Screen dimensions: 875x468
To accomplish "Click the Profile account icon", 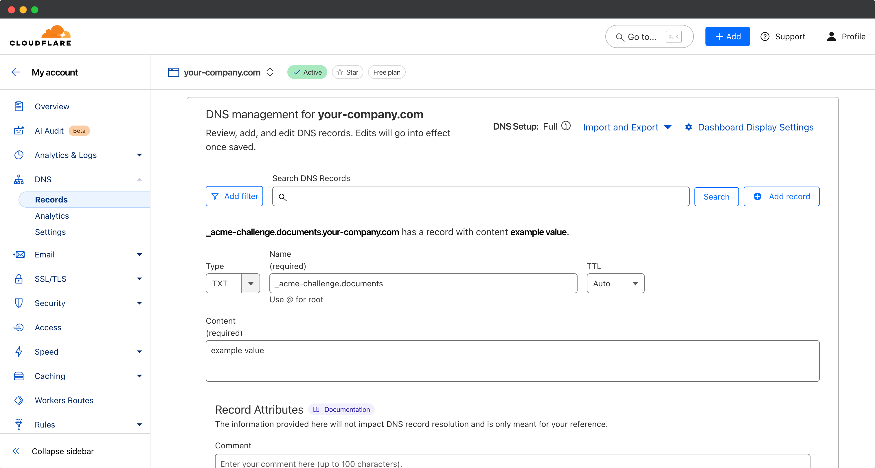I will tap(831, 36).
